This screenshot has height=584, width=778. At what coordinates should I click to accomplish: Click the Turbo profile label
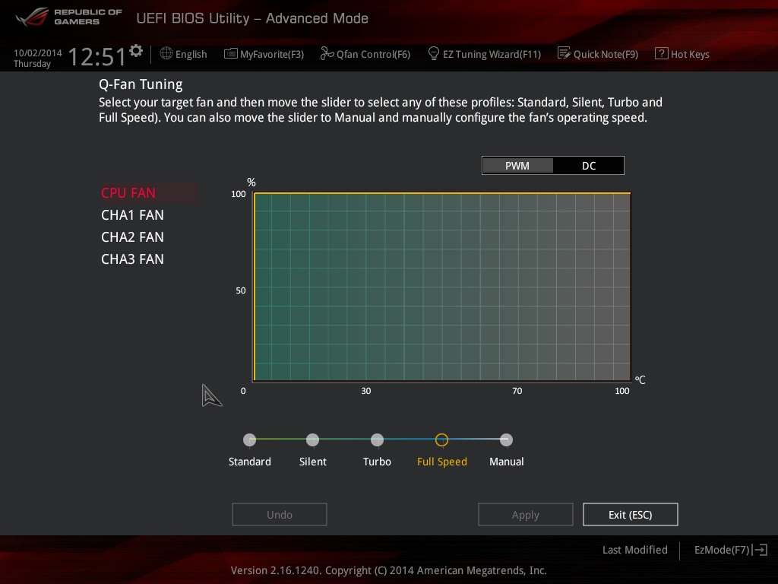(377, 462)
